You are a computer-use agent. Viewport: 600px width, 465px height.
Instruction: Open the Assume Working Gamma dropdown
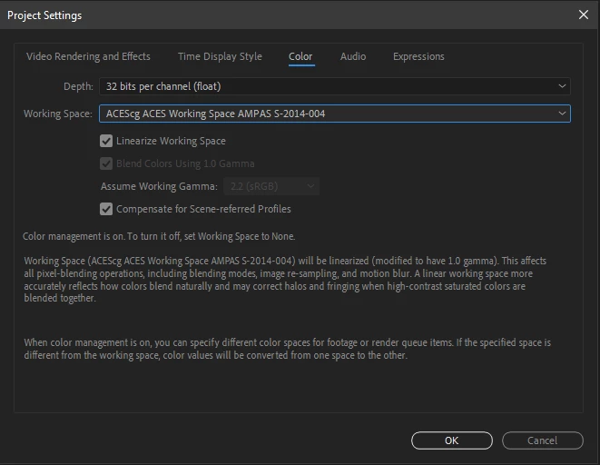[x=271, y=186]
